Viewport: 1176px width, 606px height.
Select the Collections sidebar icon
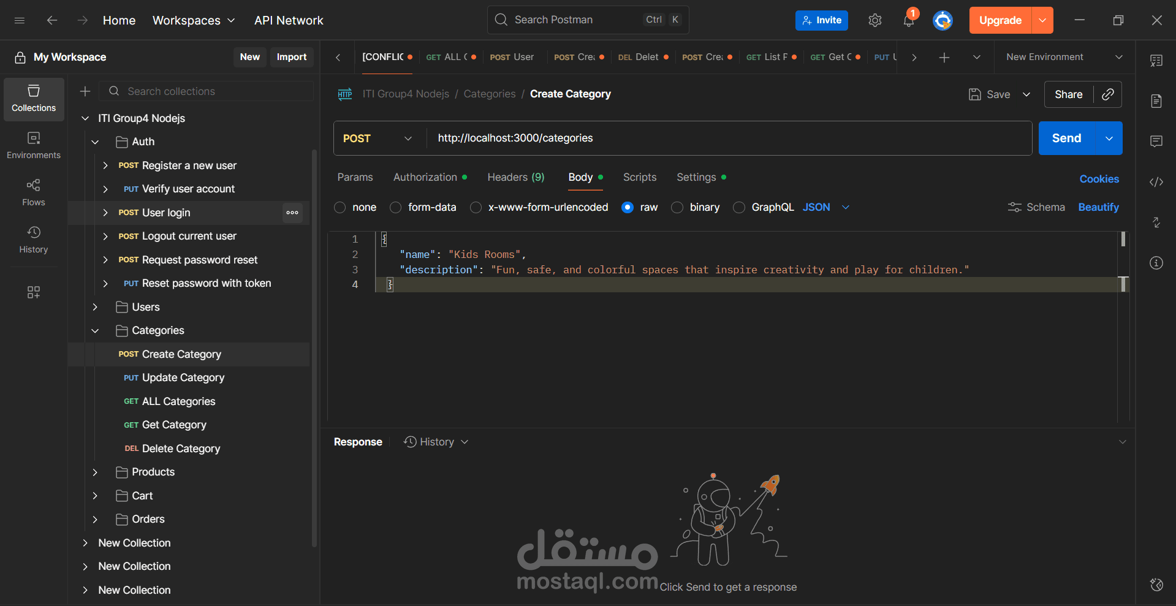[x=34, y=99]
